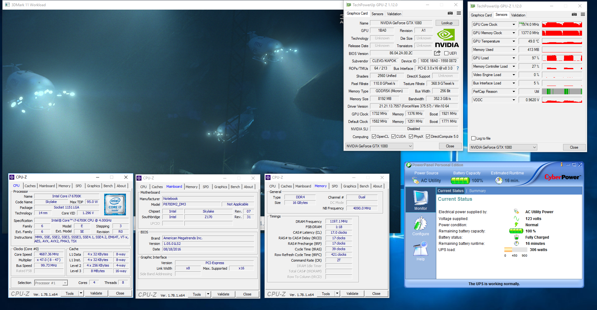Click Close button in GPU-Z Graphics Card window
The width and height of the screenshot is (597, 310).
[x=450, y=146]
